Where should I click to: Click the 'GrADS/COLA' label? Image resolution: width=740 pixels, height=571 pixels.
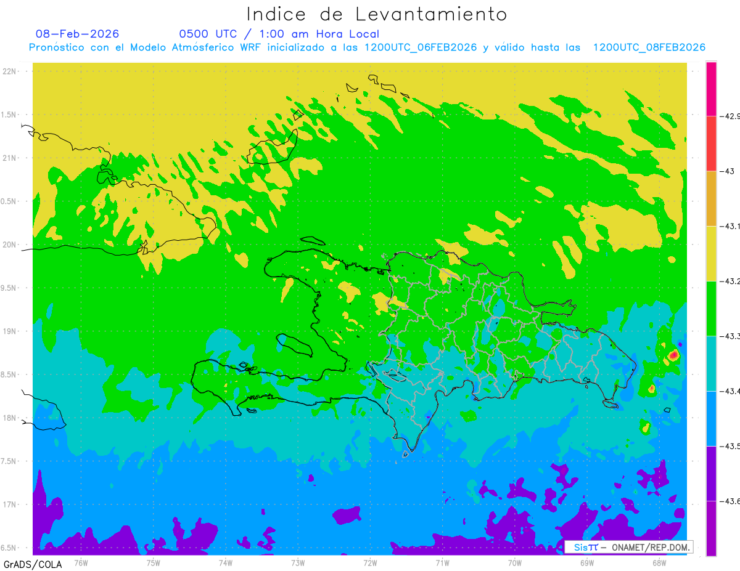33,564
